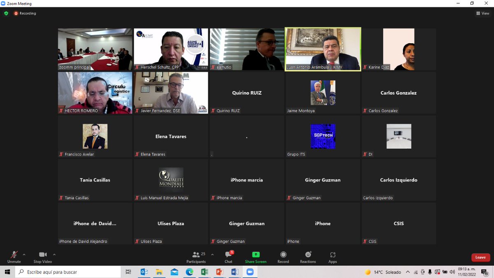Viewport: 494px width, 278px height.
Task: Select the Quirino RUIZ participant tile
Action: click(x=247, y=93)
